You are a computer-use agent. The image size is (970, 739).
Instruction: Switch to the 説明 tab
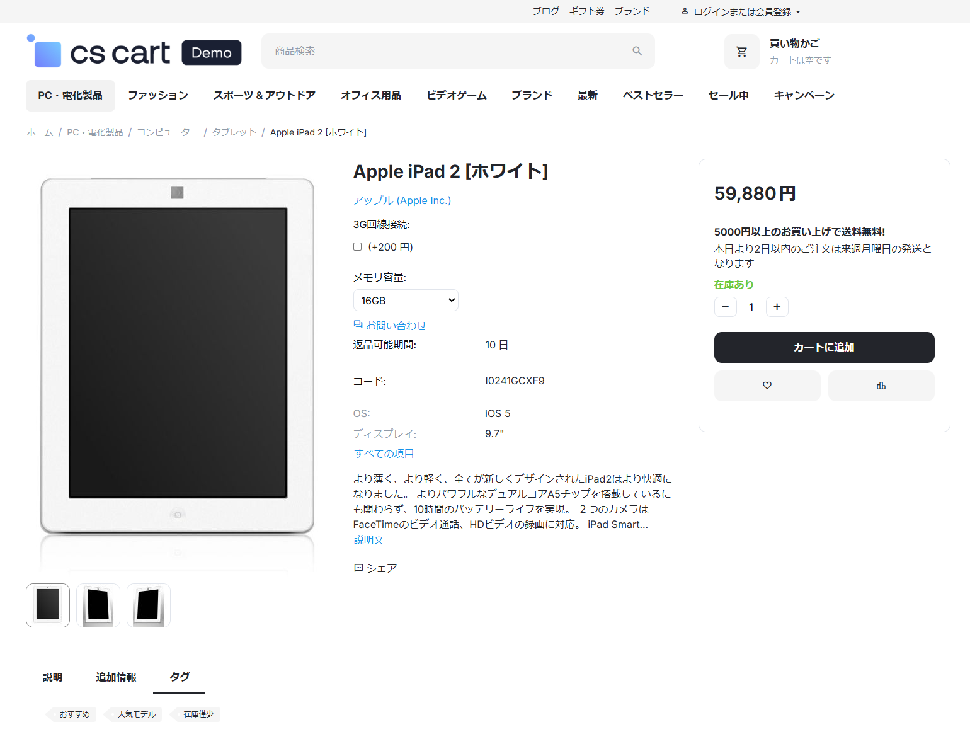pos(52,677)
